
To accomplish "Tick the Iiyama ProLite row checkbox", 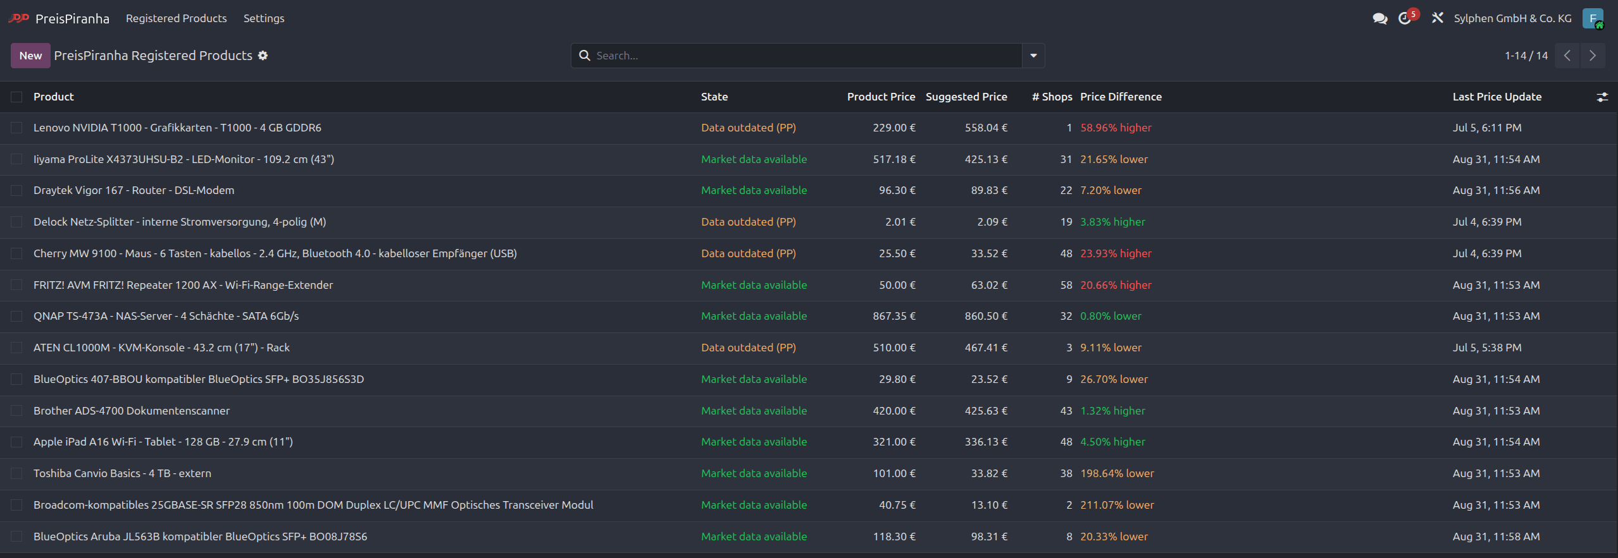I will pyautogui.click(x=16, y=159).
